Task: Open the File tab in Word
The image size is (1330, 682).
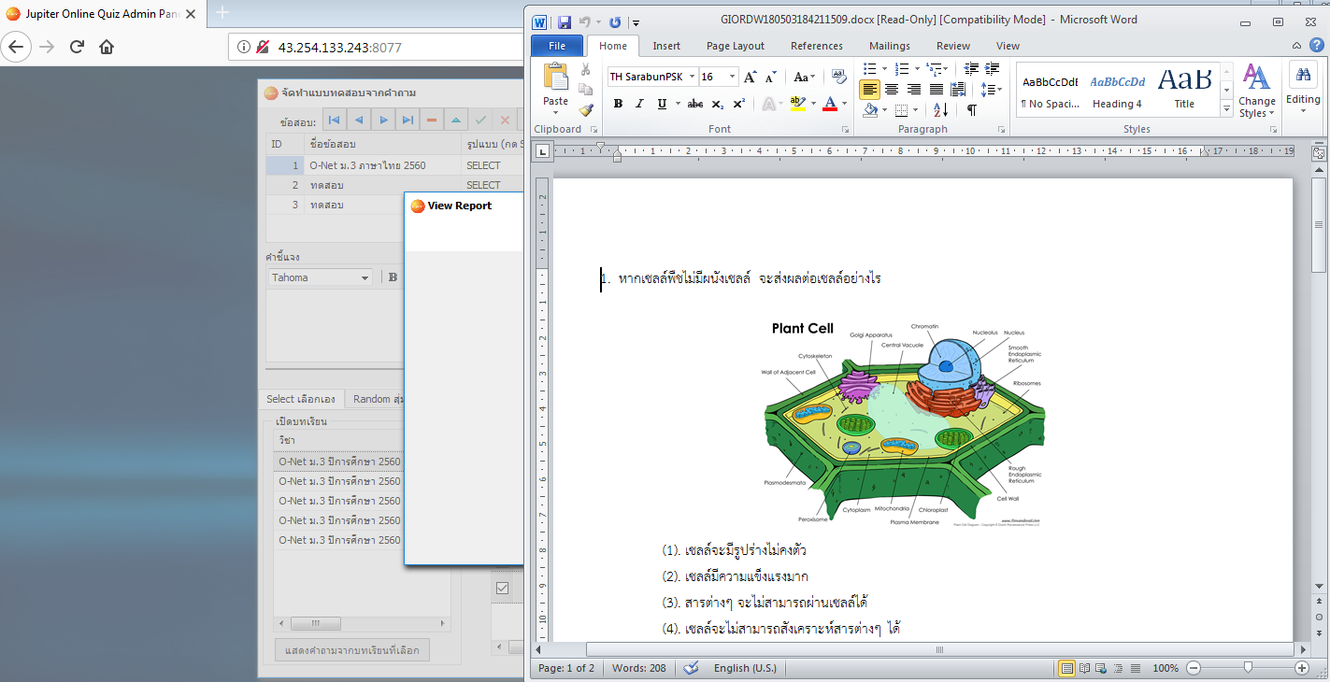Action: coord(557,46)
